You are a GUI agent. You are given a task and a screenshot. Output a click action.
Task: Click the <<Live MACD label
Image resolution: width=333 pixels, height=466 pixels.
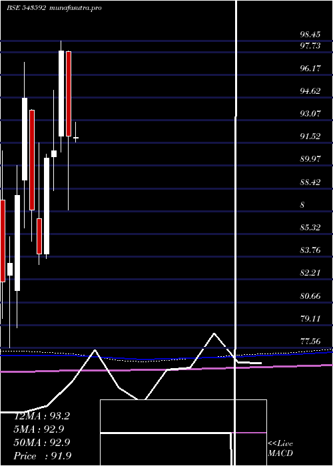coord(280,448)
